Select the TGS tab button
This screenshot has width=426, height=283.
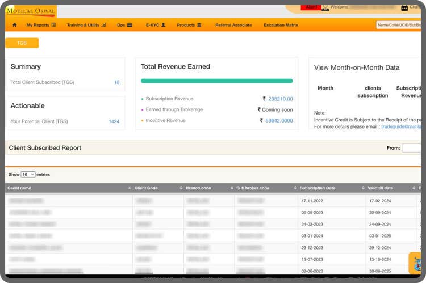(22, 43)
